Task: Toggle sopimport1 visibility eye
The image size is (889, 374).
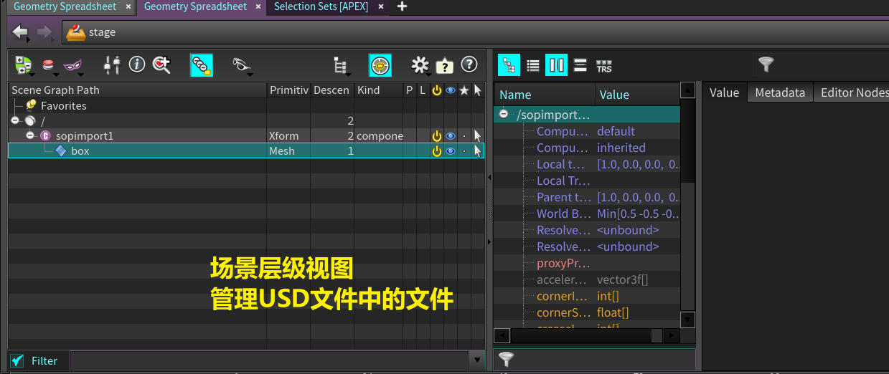Action: (x=451, y=135)
